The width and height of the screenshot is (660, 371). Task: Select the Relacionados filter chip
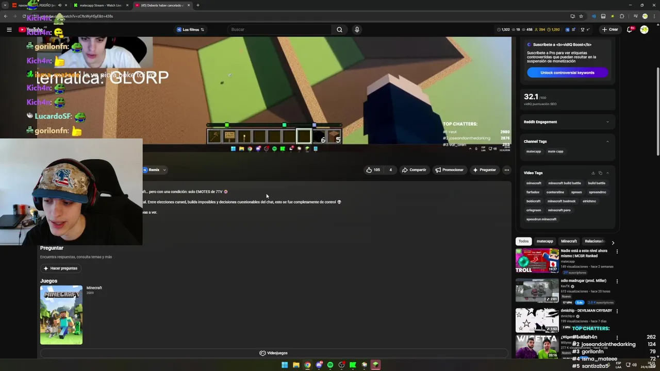point(595,241)
